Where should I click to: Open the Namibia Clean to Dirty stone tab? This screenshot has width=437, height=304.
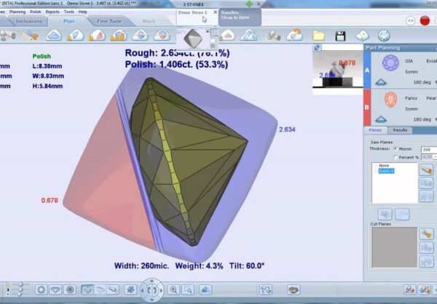click(240, 17)
